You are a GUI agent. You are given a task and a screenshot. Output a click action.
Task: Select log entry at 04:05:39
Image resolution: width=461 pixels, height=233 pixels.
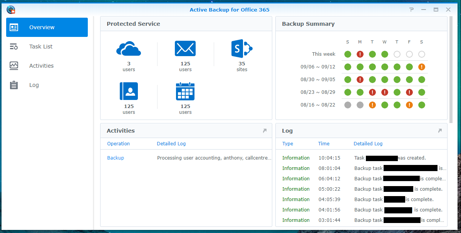[361, 200]
